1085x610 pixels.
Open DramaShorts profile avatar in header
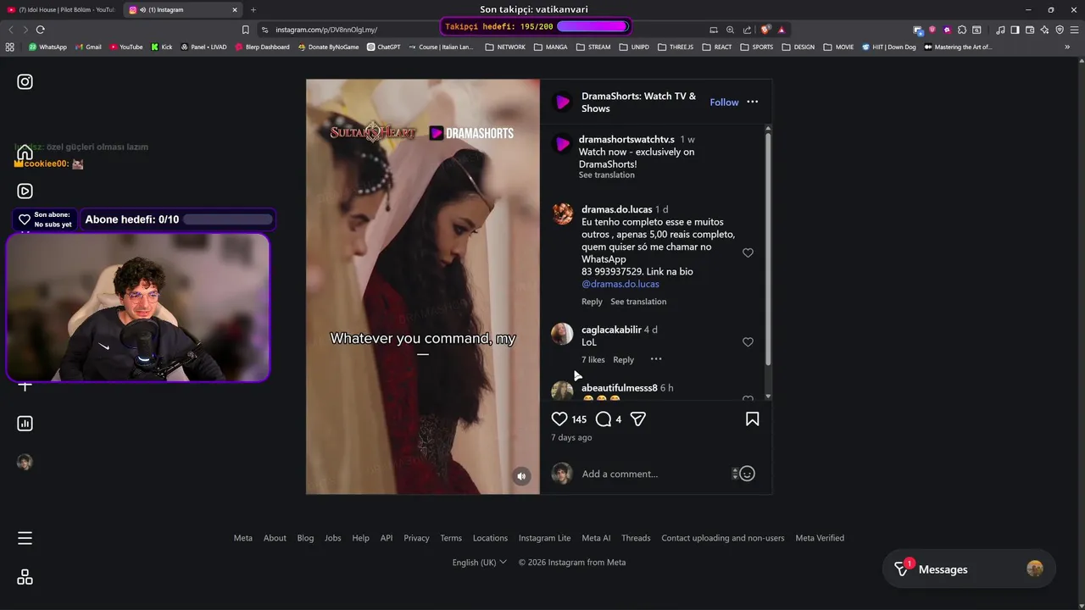coord(562,103)
